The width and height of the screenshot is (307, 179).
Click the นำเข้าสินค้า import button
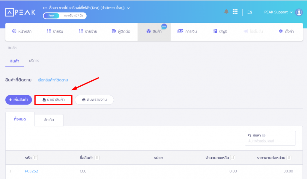click(x=53, y=100)
